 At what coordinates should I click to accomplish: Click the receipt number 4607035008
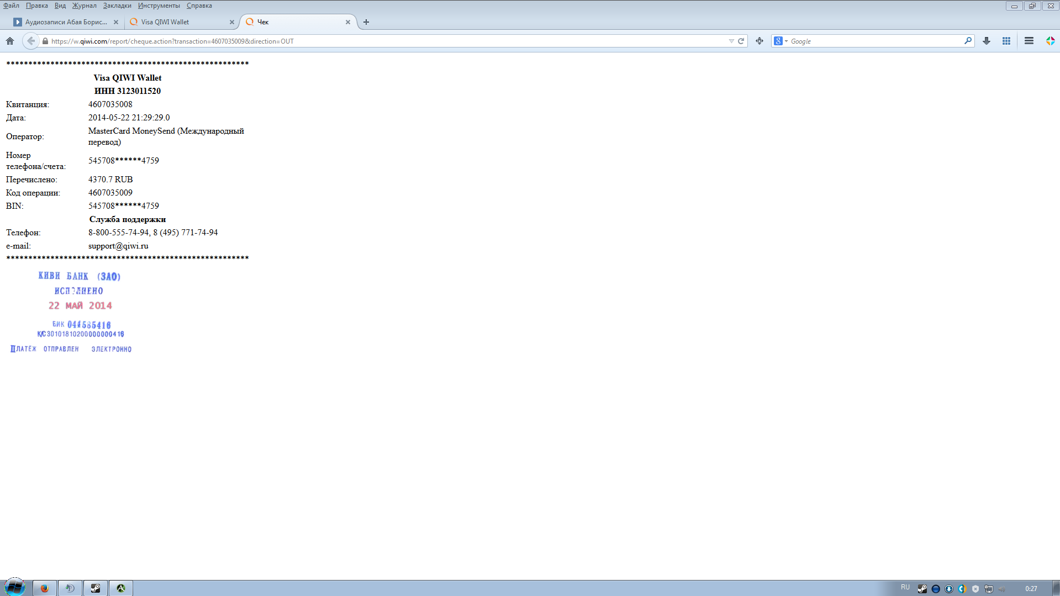click(x=110, y=104)
